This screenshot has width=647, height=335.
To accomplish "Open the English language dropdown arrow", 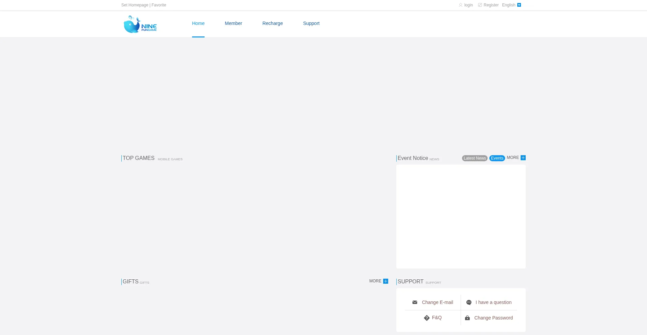I will coord(519,5).
